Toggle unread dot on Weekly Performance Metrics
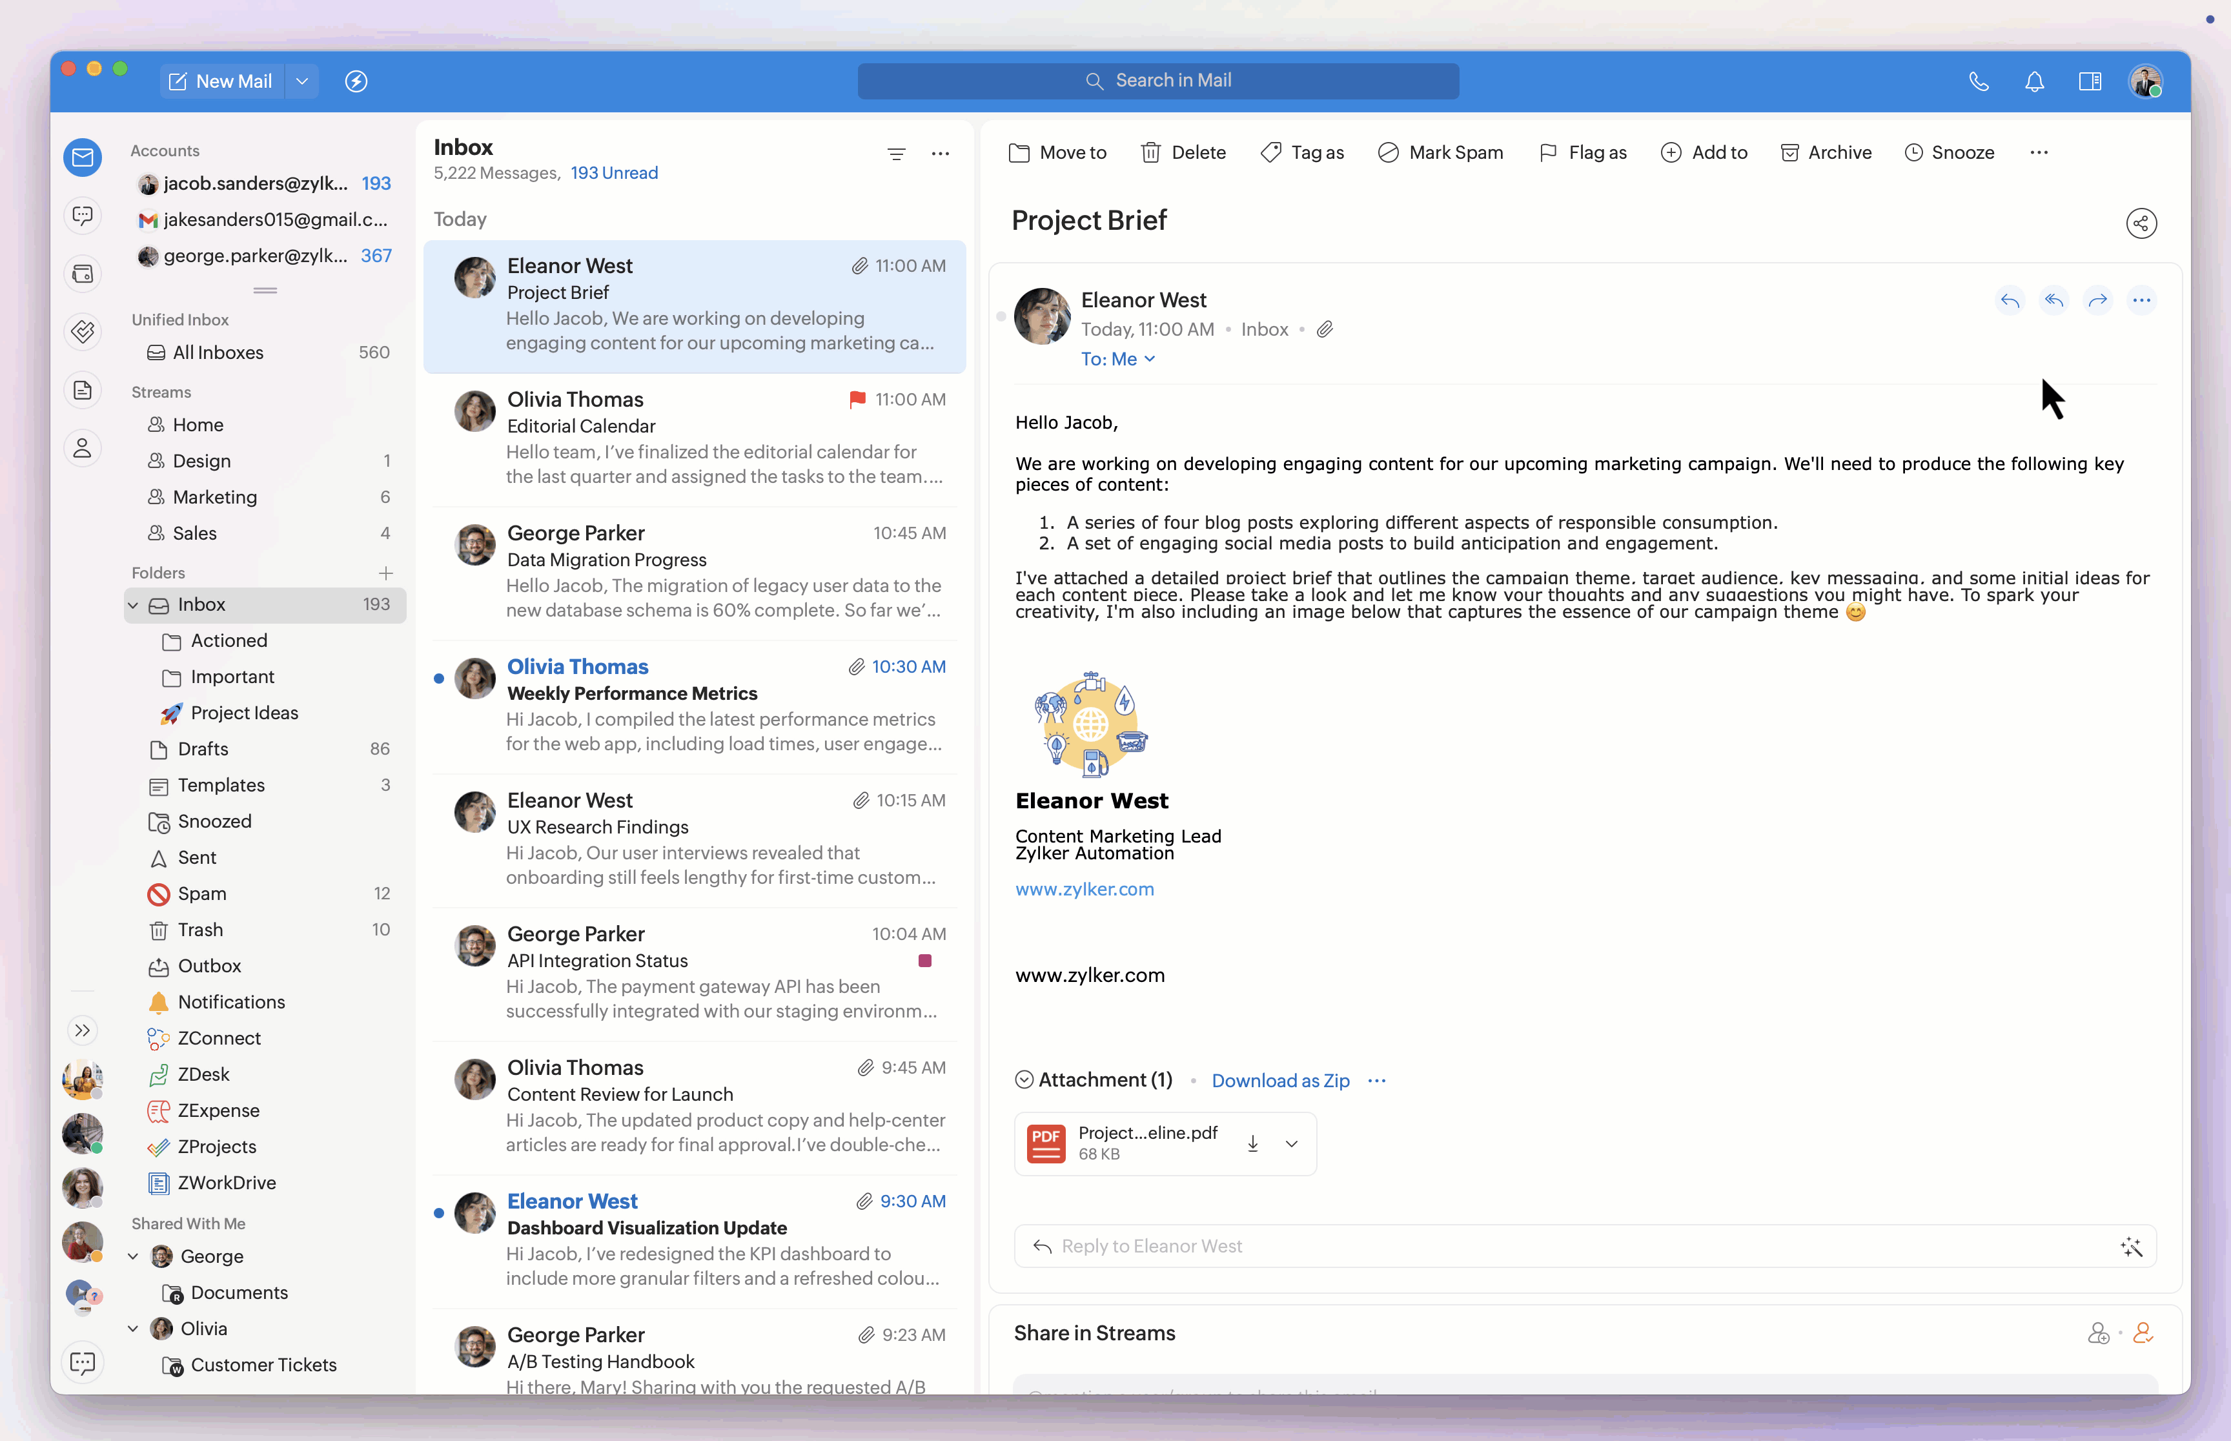 439,679
